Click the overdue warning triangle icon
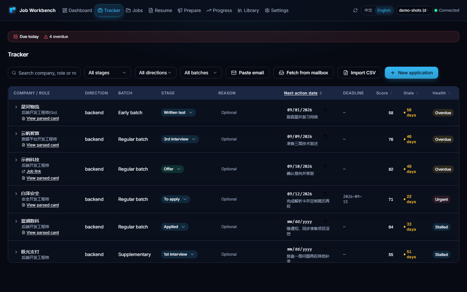The width and height of the screenshot is (467, 292). pos(46,37)
